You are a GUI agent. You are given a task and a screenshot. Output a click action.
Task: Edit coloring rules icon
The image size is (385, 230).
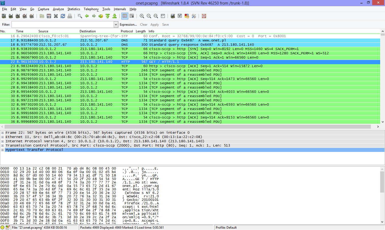187,16
